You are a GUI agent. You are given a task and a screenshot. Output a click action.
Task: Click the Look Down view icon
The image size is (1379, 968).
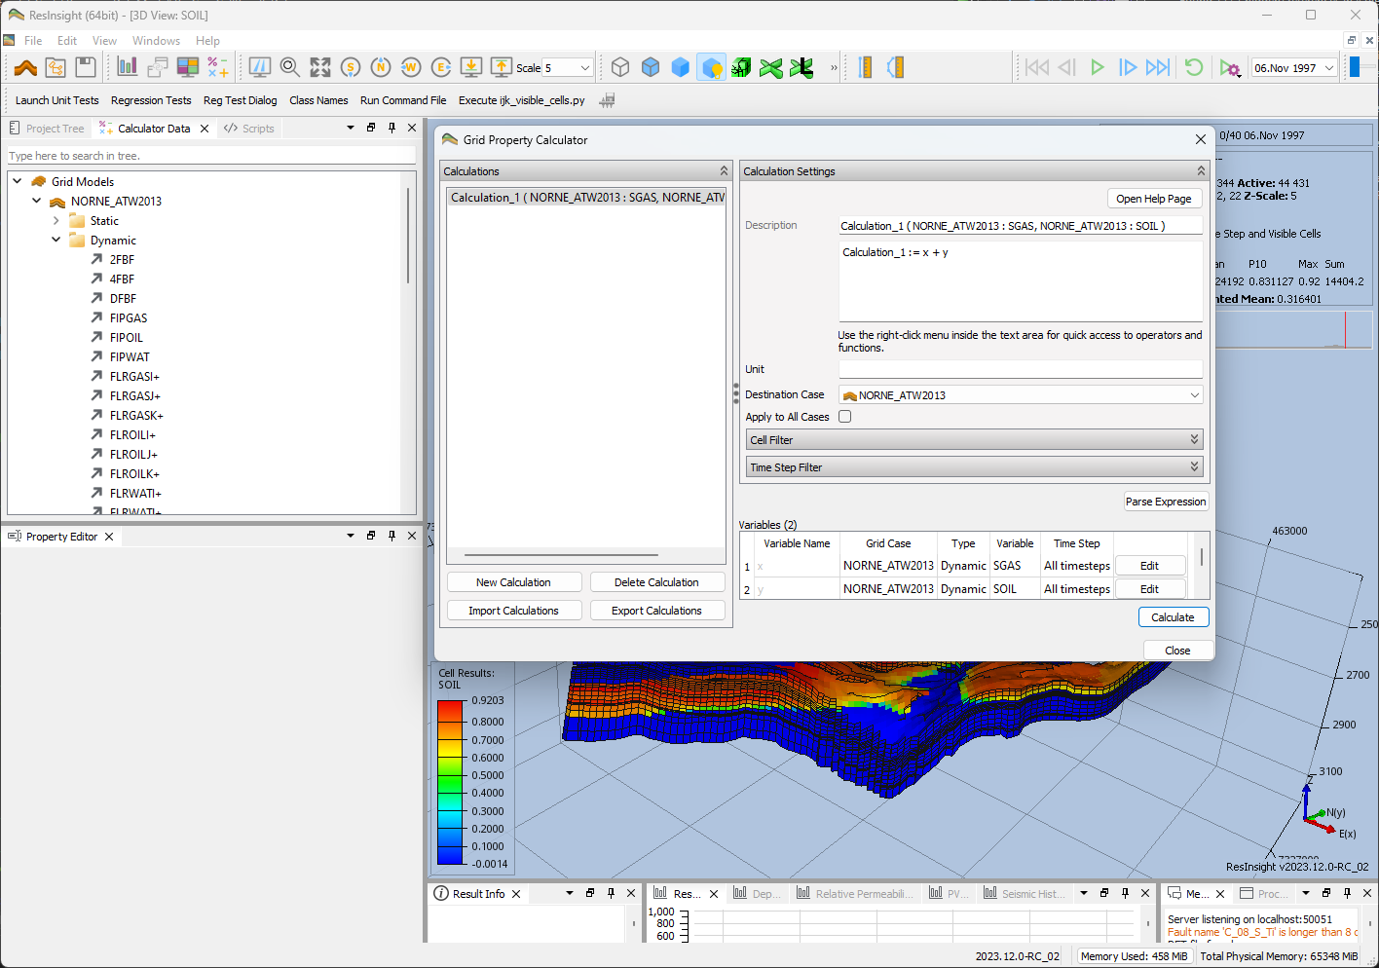pyautogui.click(x=471, y=67)
